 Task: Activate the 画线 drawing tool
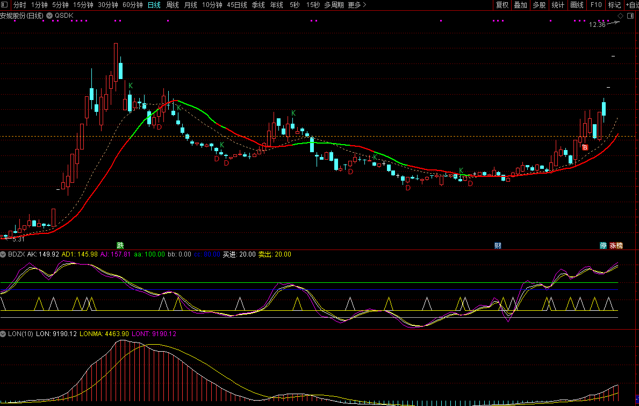point(577,5)
